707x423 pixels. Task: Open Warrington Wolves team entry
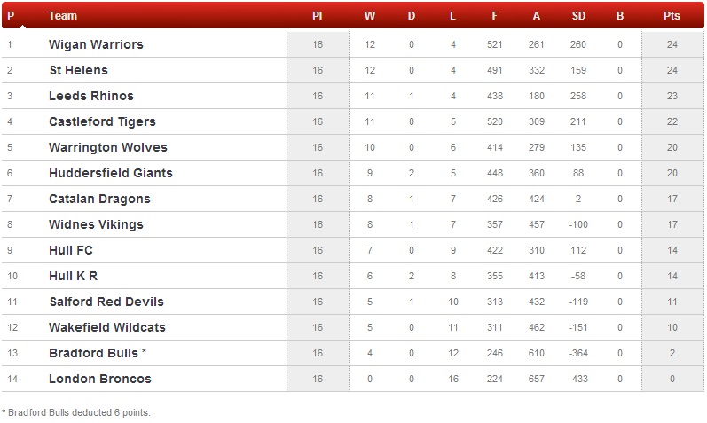pyautogui.click(x=107, y=147)
